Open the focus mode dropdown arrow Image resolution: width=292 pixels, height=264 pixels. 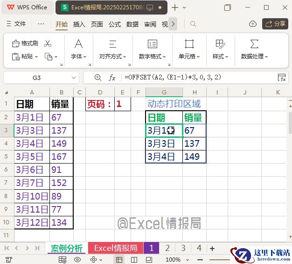click(x=101, y=260)
